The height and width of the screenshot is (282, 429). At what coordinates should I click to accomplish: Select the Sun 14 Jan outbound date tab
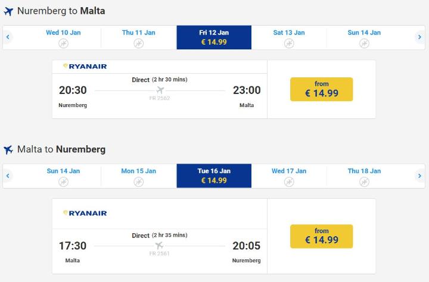pyautogui.click(x=364, y=37)
